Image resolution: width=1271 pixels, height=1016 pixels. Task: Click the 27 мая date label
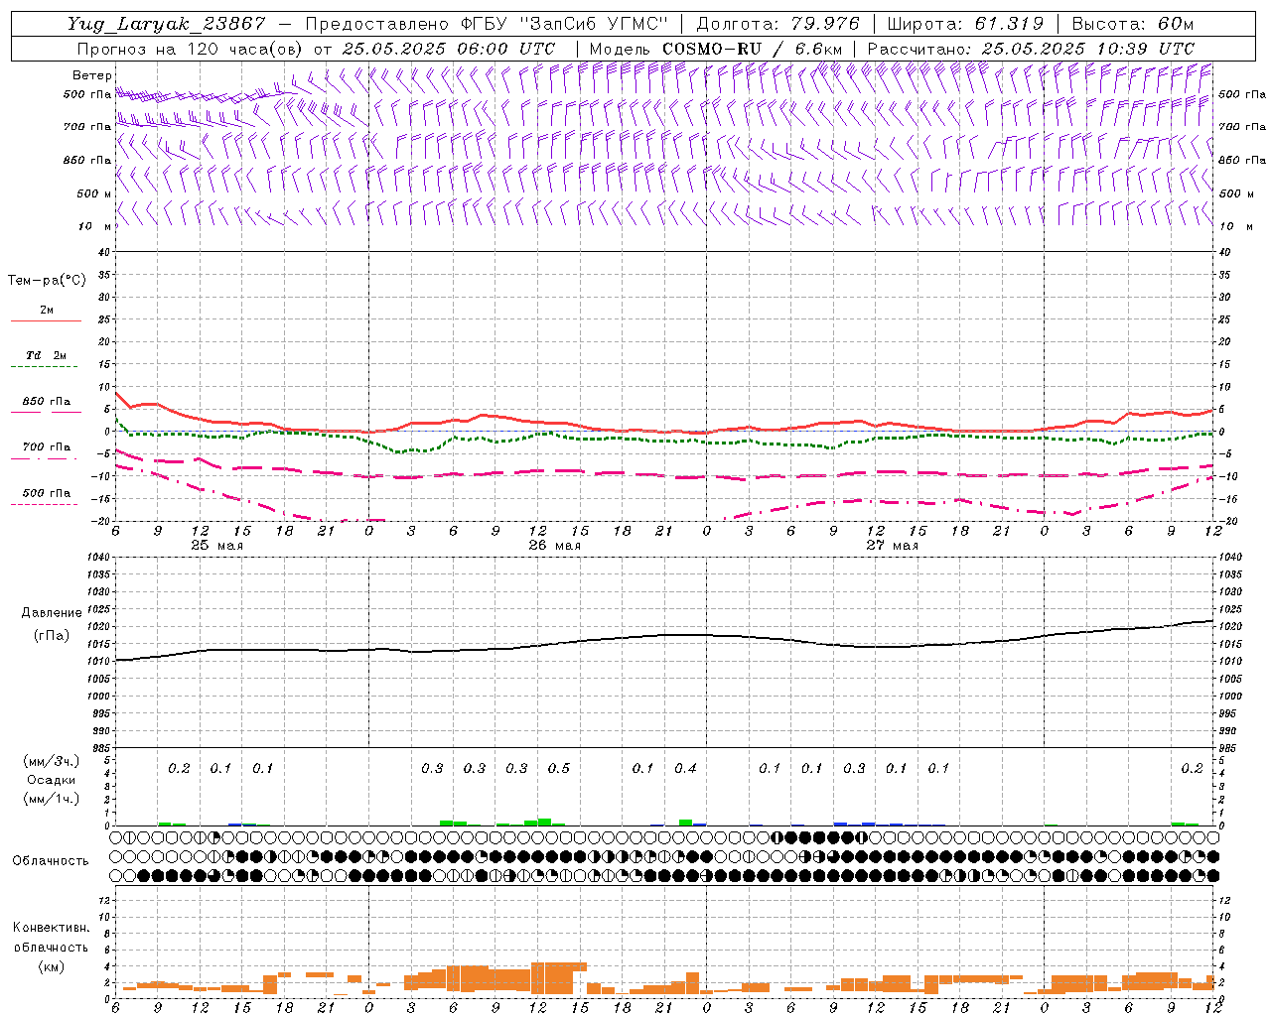pos(892,546)
